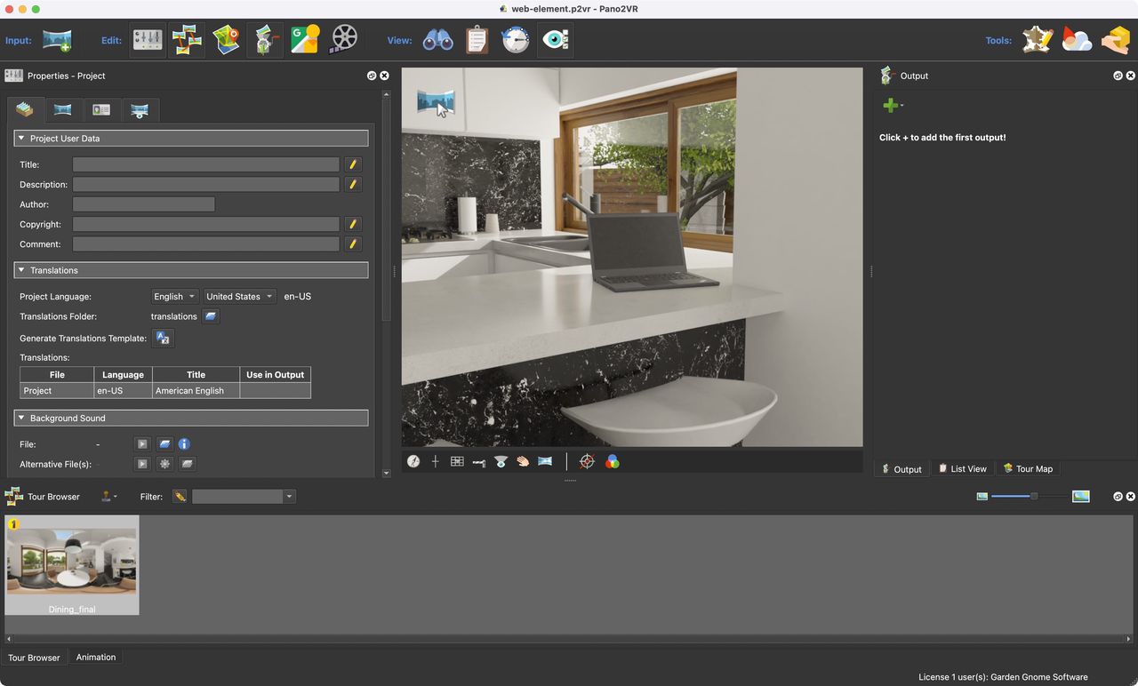Collapse the Background Sound section
The width and height of the screenshot is (1138, 686).
point(21,418)
